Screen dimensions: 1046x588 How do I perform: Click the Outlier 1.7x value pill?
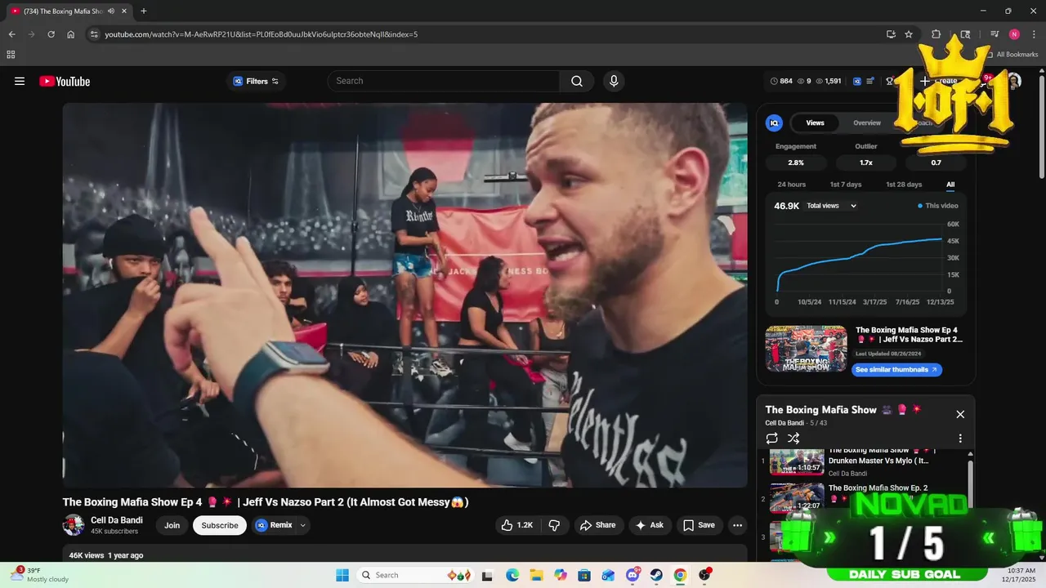point(866,163)
